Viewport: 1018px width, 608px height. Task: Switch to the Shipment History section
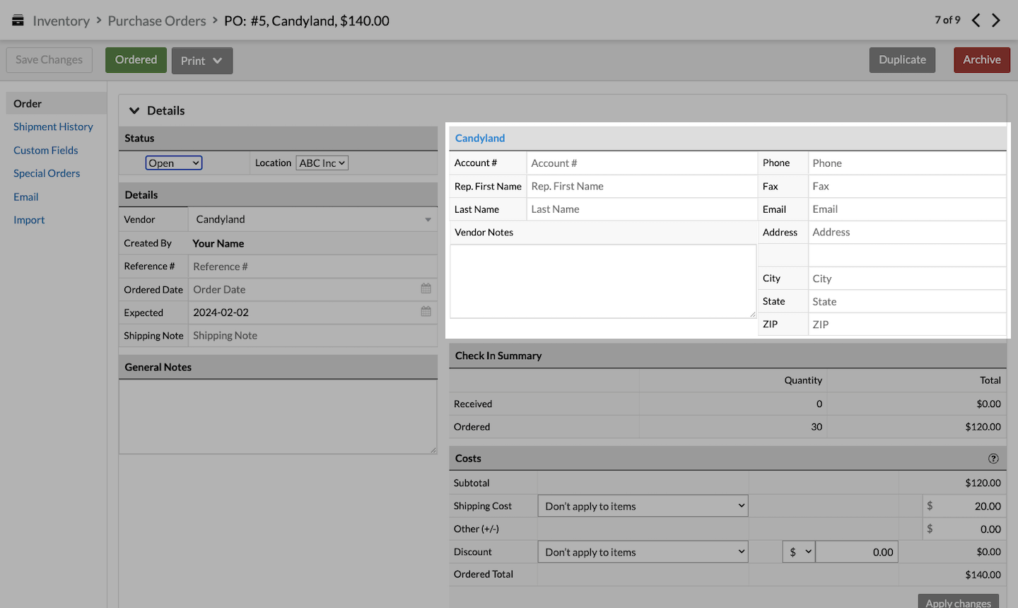click(x=53, y=127)
